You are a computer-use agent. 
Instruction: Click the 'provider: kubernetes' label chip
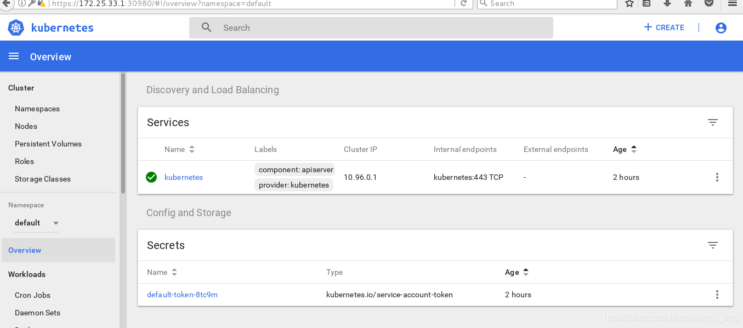(x=294, y=185)
